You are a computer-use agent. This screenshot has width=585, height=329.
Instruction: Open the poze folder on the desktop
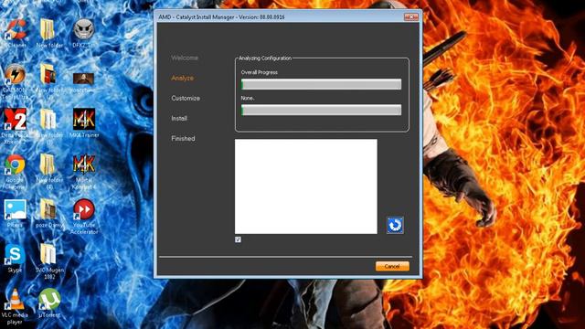coord(48,213)
